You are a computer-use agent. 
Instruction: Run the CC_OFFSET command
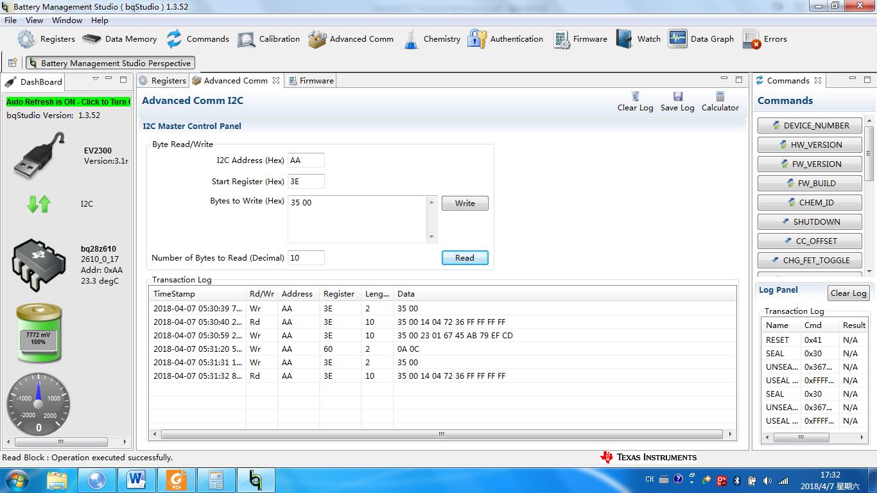tap(810, 241)
